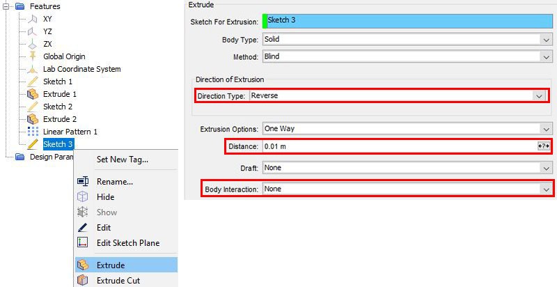Image resolution: width=557 pixels, height=287 pixels.
Task: Click Edit Sketch Plane menu entry
Action: pos(127,242)
